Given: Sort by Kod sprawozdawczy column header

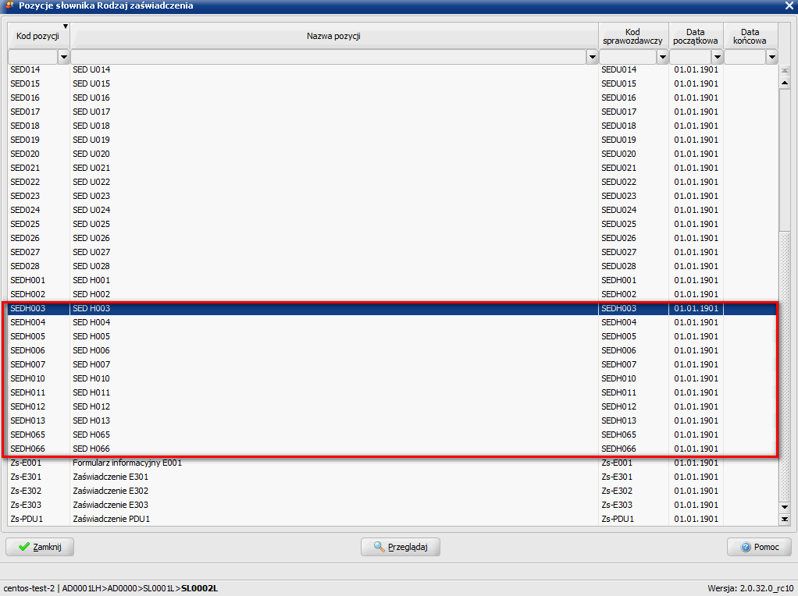Looking at the screenshot, I should [633, 36].
